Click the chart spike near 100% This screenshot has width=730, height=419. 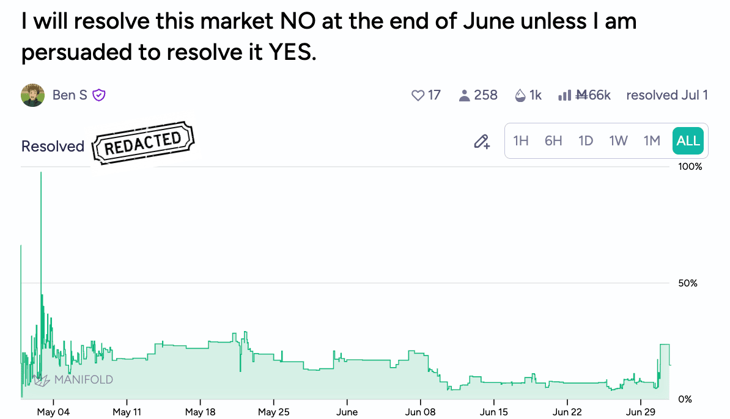click(41, 177)
